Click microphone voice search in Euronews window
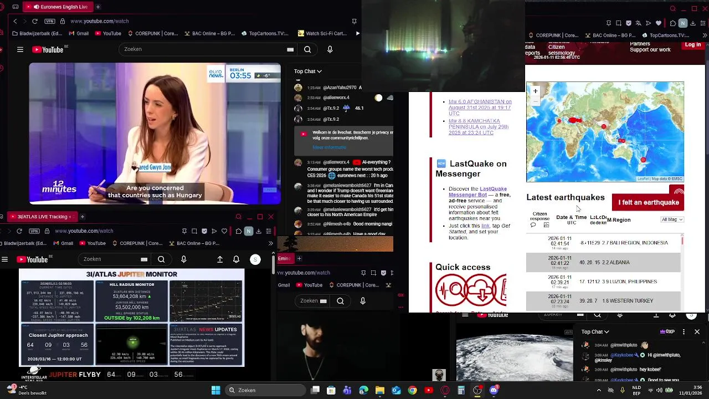 (330, 49)
